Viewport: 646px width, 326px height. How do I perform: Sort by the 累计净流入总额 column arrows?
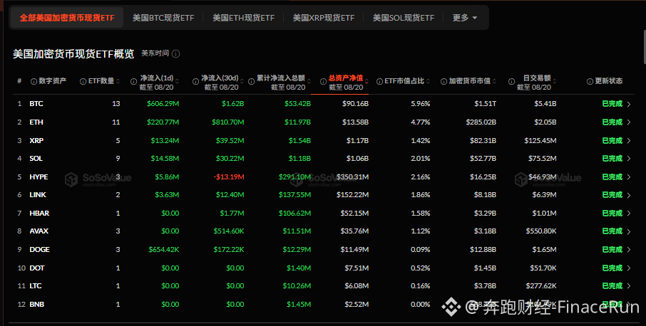pyautogui.click(x=309, y=81)
